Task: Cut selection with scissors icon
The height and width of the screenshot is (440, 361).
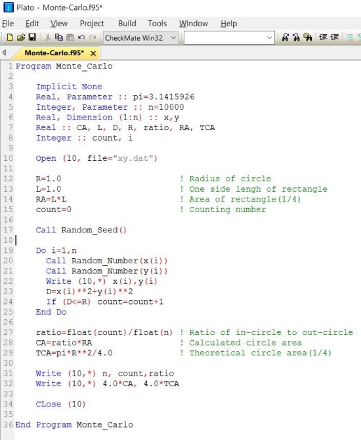Action: (x=48, y=37)
